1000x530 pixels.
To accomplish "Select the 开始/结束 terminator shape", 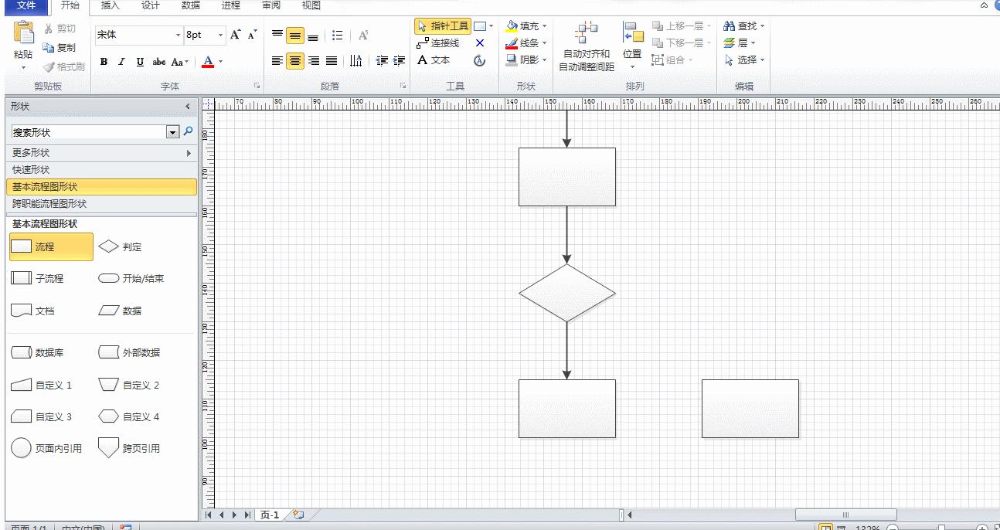I will [x=131, y=278].
